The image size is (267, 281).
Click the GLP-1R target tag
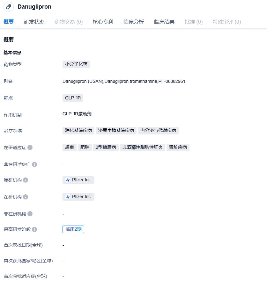pyautogui.click(x=73, y=98)
